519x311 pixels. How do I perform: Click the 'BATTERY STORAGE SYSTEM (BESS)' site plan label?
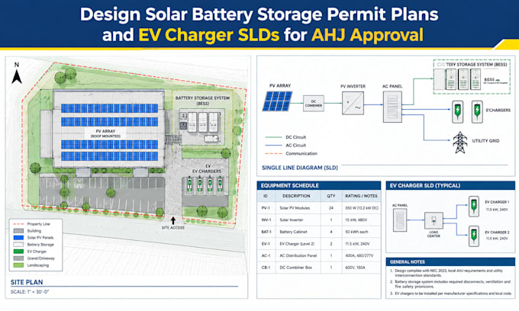[x=202, y=101]
